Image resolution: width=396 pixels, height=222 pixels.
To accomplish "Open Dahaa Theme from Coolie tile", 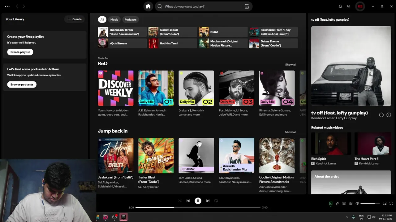I will (273, 43).
